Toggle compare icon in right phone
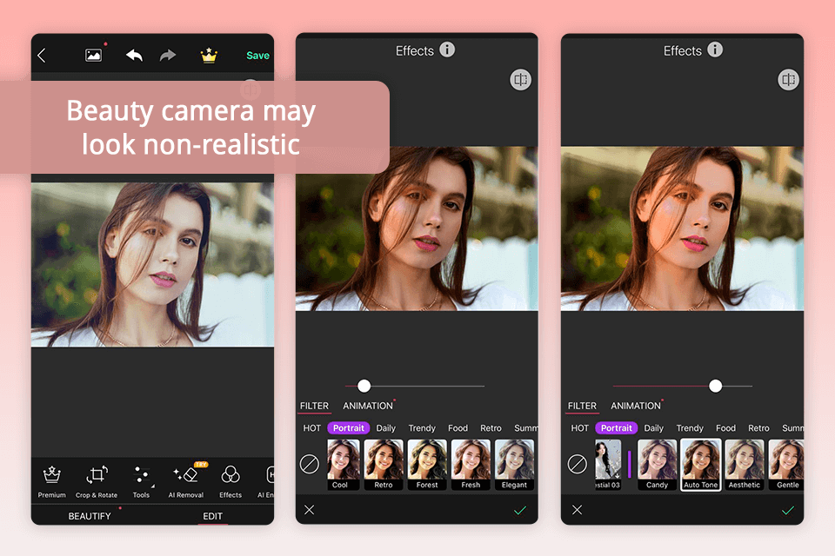This screenshot has width=835, height=556. pyautogui.click(x=788, y=80)
